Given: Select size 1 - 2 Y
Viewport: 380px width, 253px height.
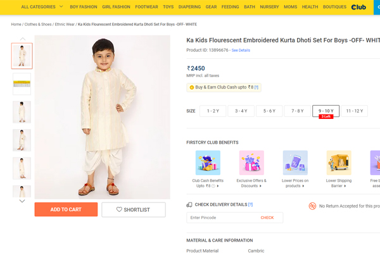Looking at the screenshot, I should pyautogui.click(x=213, y=111).
